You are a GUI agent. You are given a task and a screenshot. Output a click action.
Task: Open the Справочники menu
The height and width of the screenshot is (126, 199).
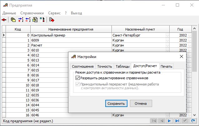(32, 13)
